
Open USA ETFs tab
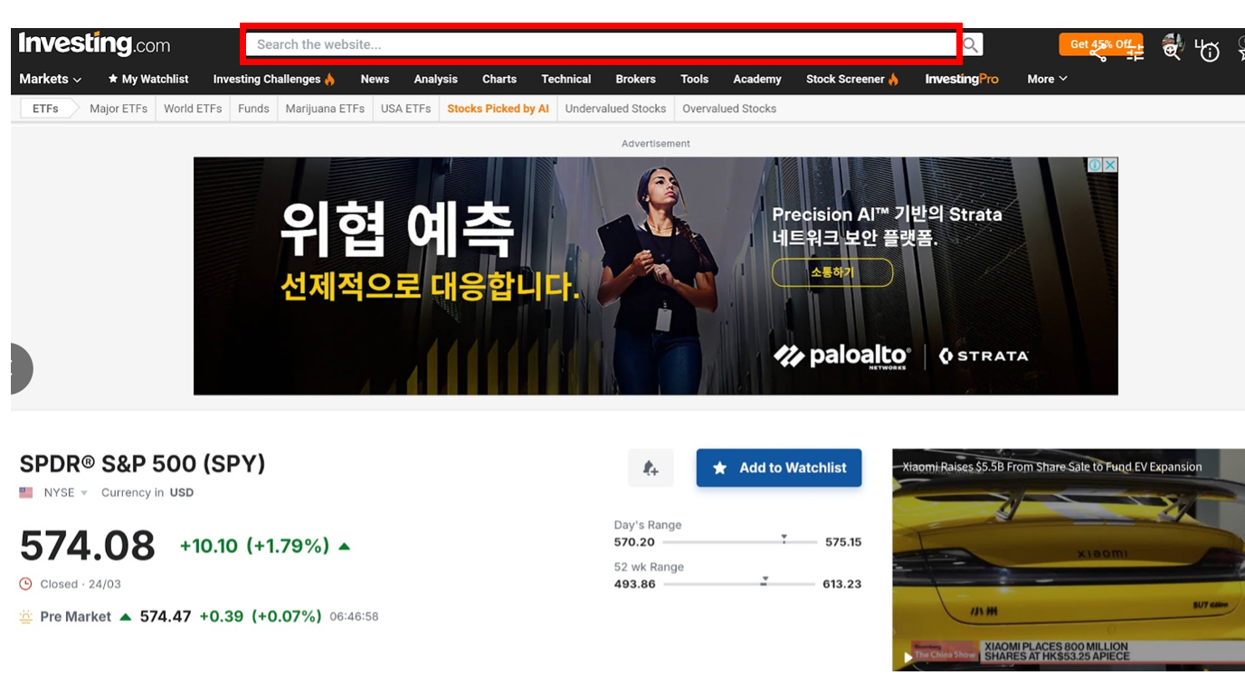coord(405,109)
